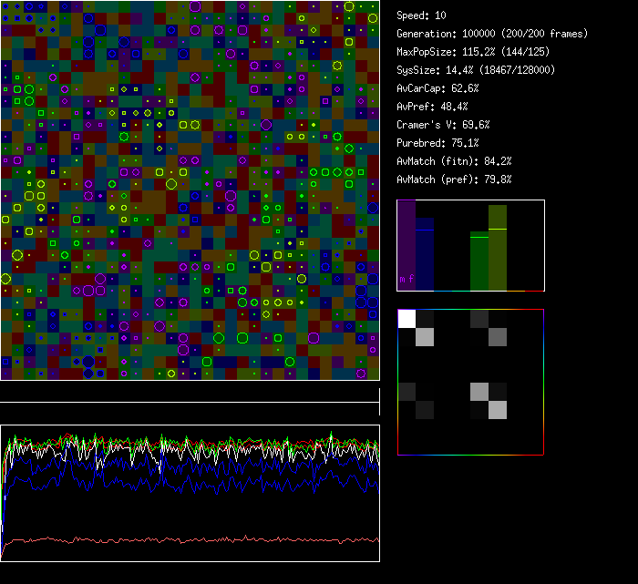Click the large magenta circle at grid's top edge
Image resolution: width=638 pixels, height=584 pixels.
(195, 6)
